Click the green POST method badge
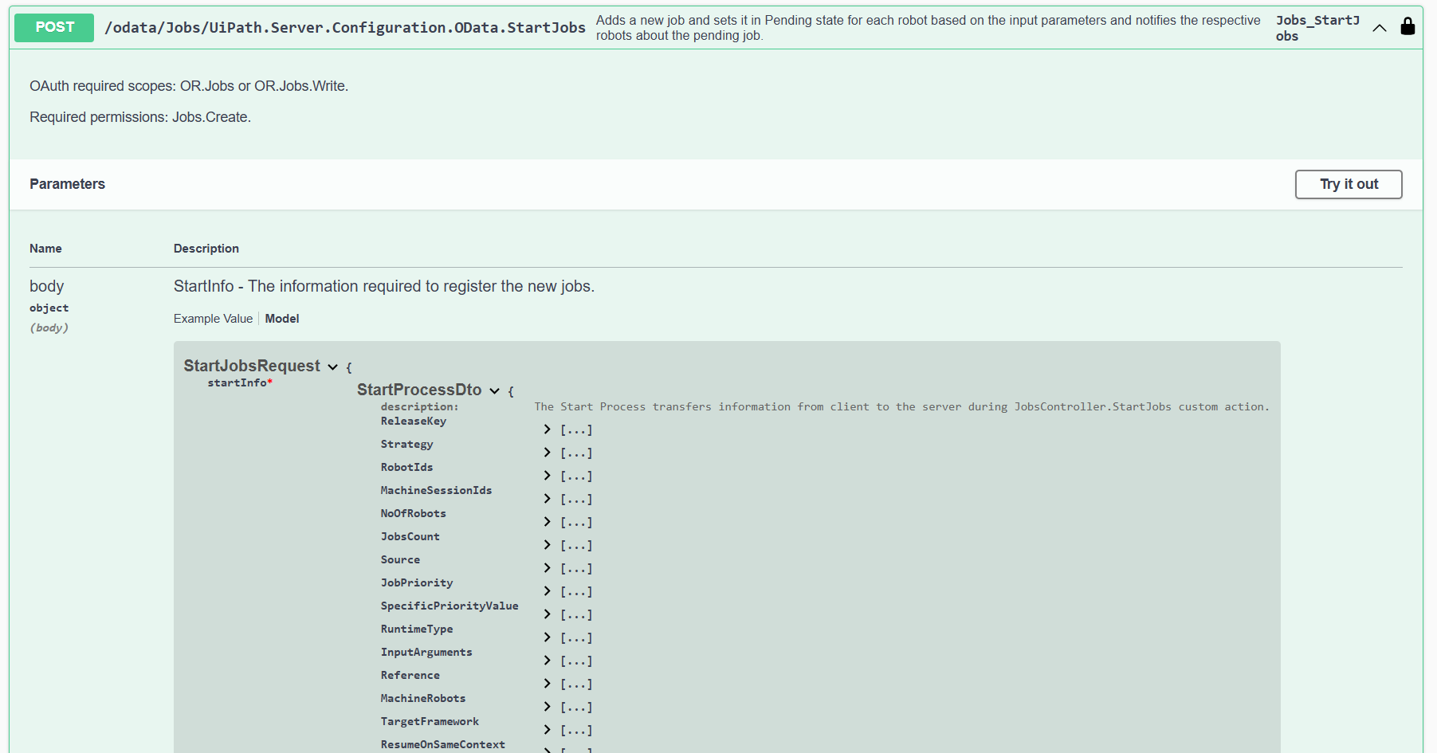 [x=54, y=27]
